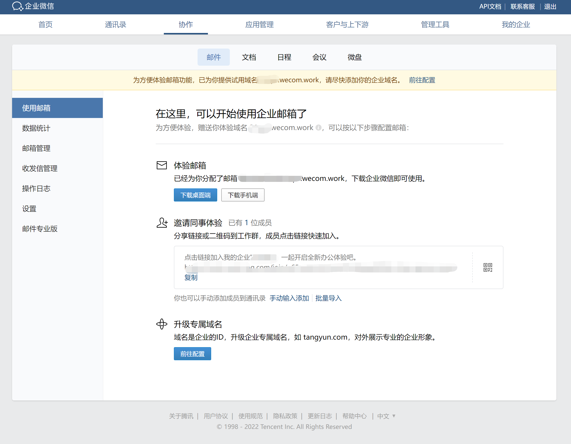Show the QR code for invitation

pyautogui.click(x=488, y=267)
